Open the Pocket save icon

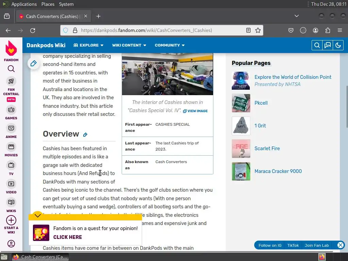291,30
